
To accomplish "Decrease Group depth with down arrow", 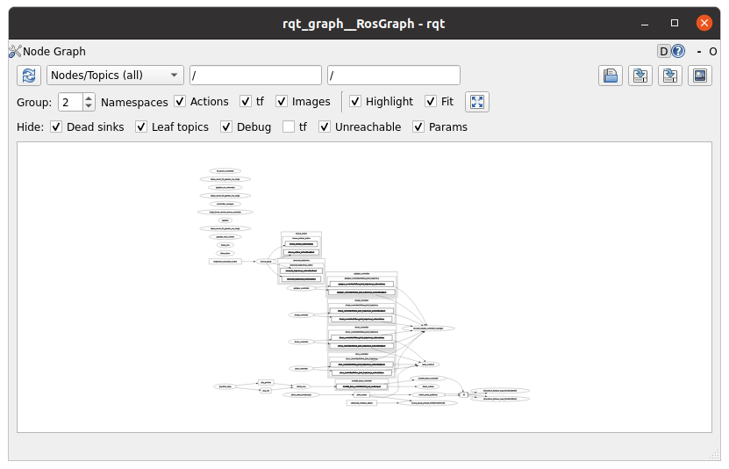I will coord(89,106).
